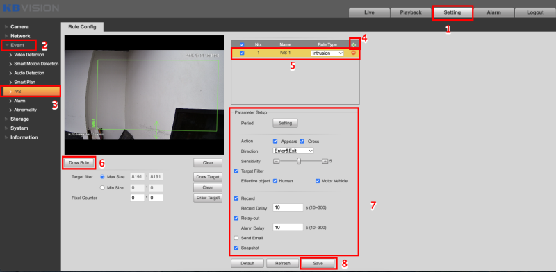556x272 pixels.
Task: Select the IVS menu item
Action: 31,92
